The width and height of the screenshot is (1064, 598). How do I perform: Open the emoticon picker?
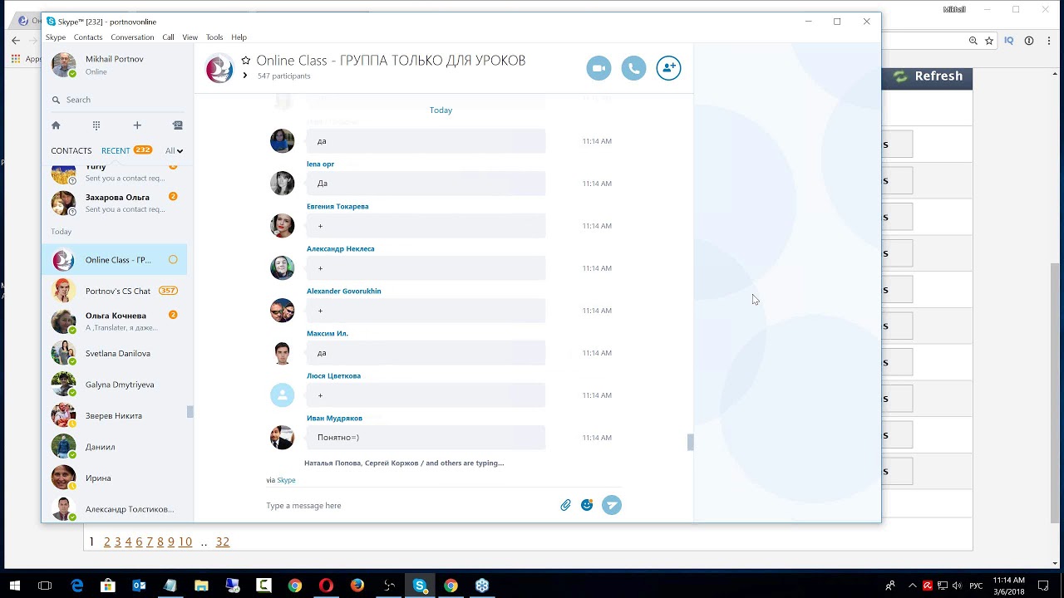587,505
